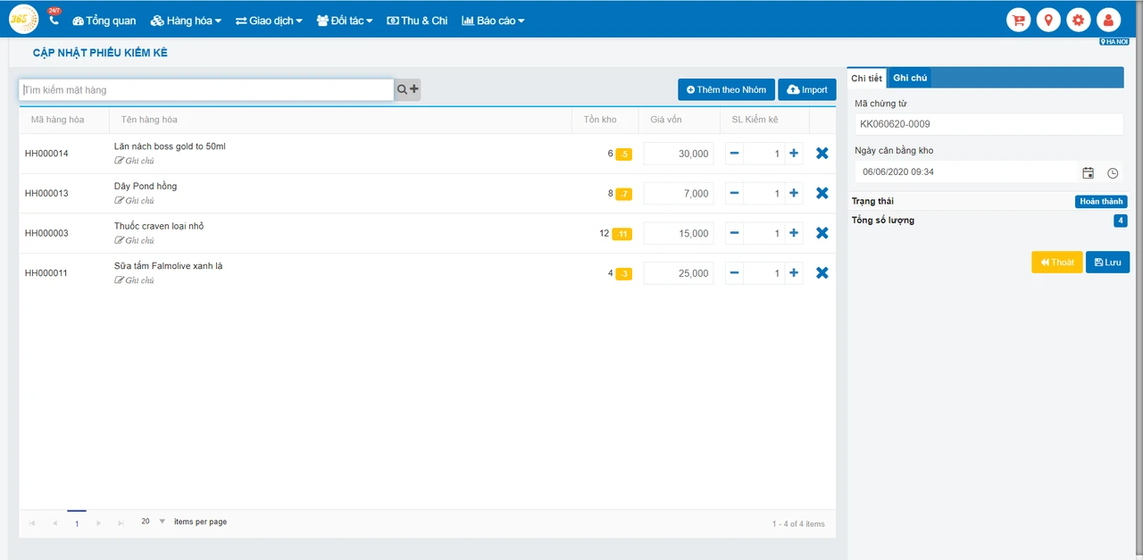This screenshot has height=560, width=1143.
Task: Remove the Dây Pond hồng row
Action: click(822, 193)
